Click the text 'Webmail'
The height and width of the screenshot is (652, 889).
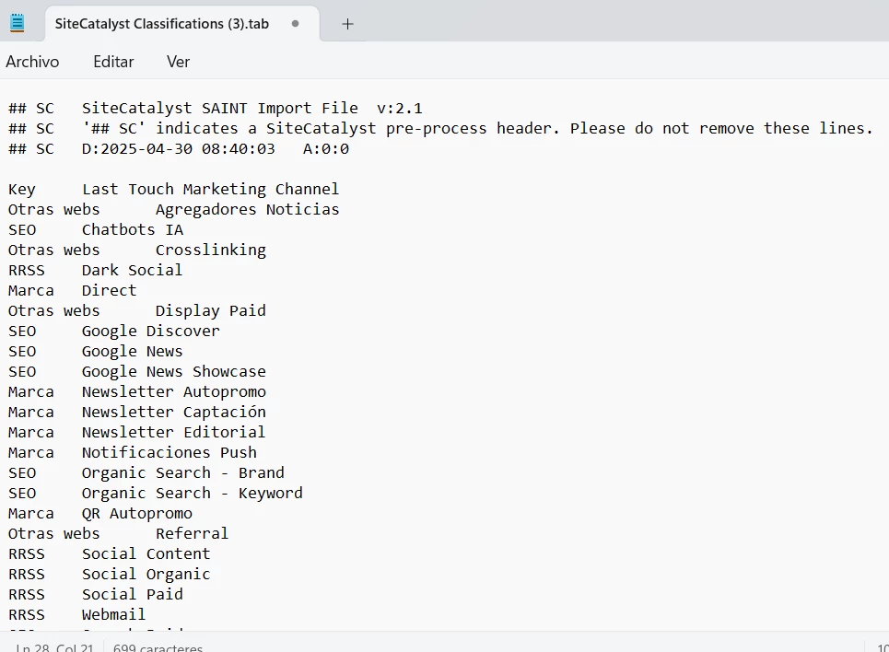click(113, 615)
